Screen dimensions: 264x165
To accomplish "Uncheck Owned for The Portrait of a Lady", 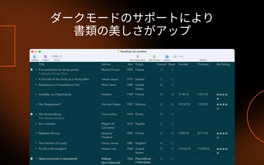I will coord(161,143).
